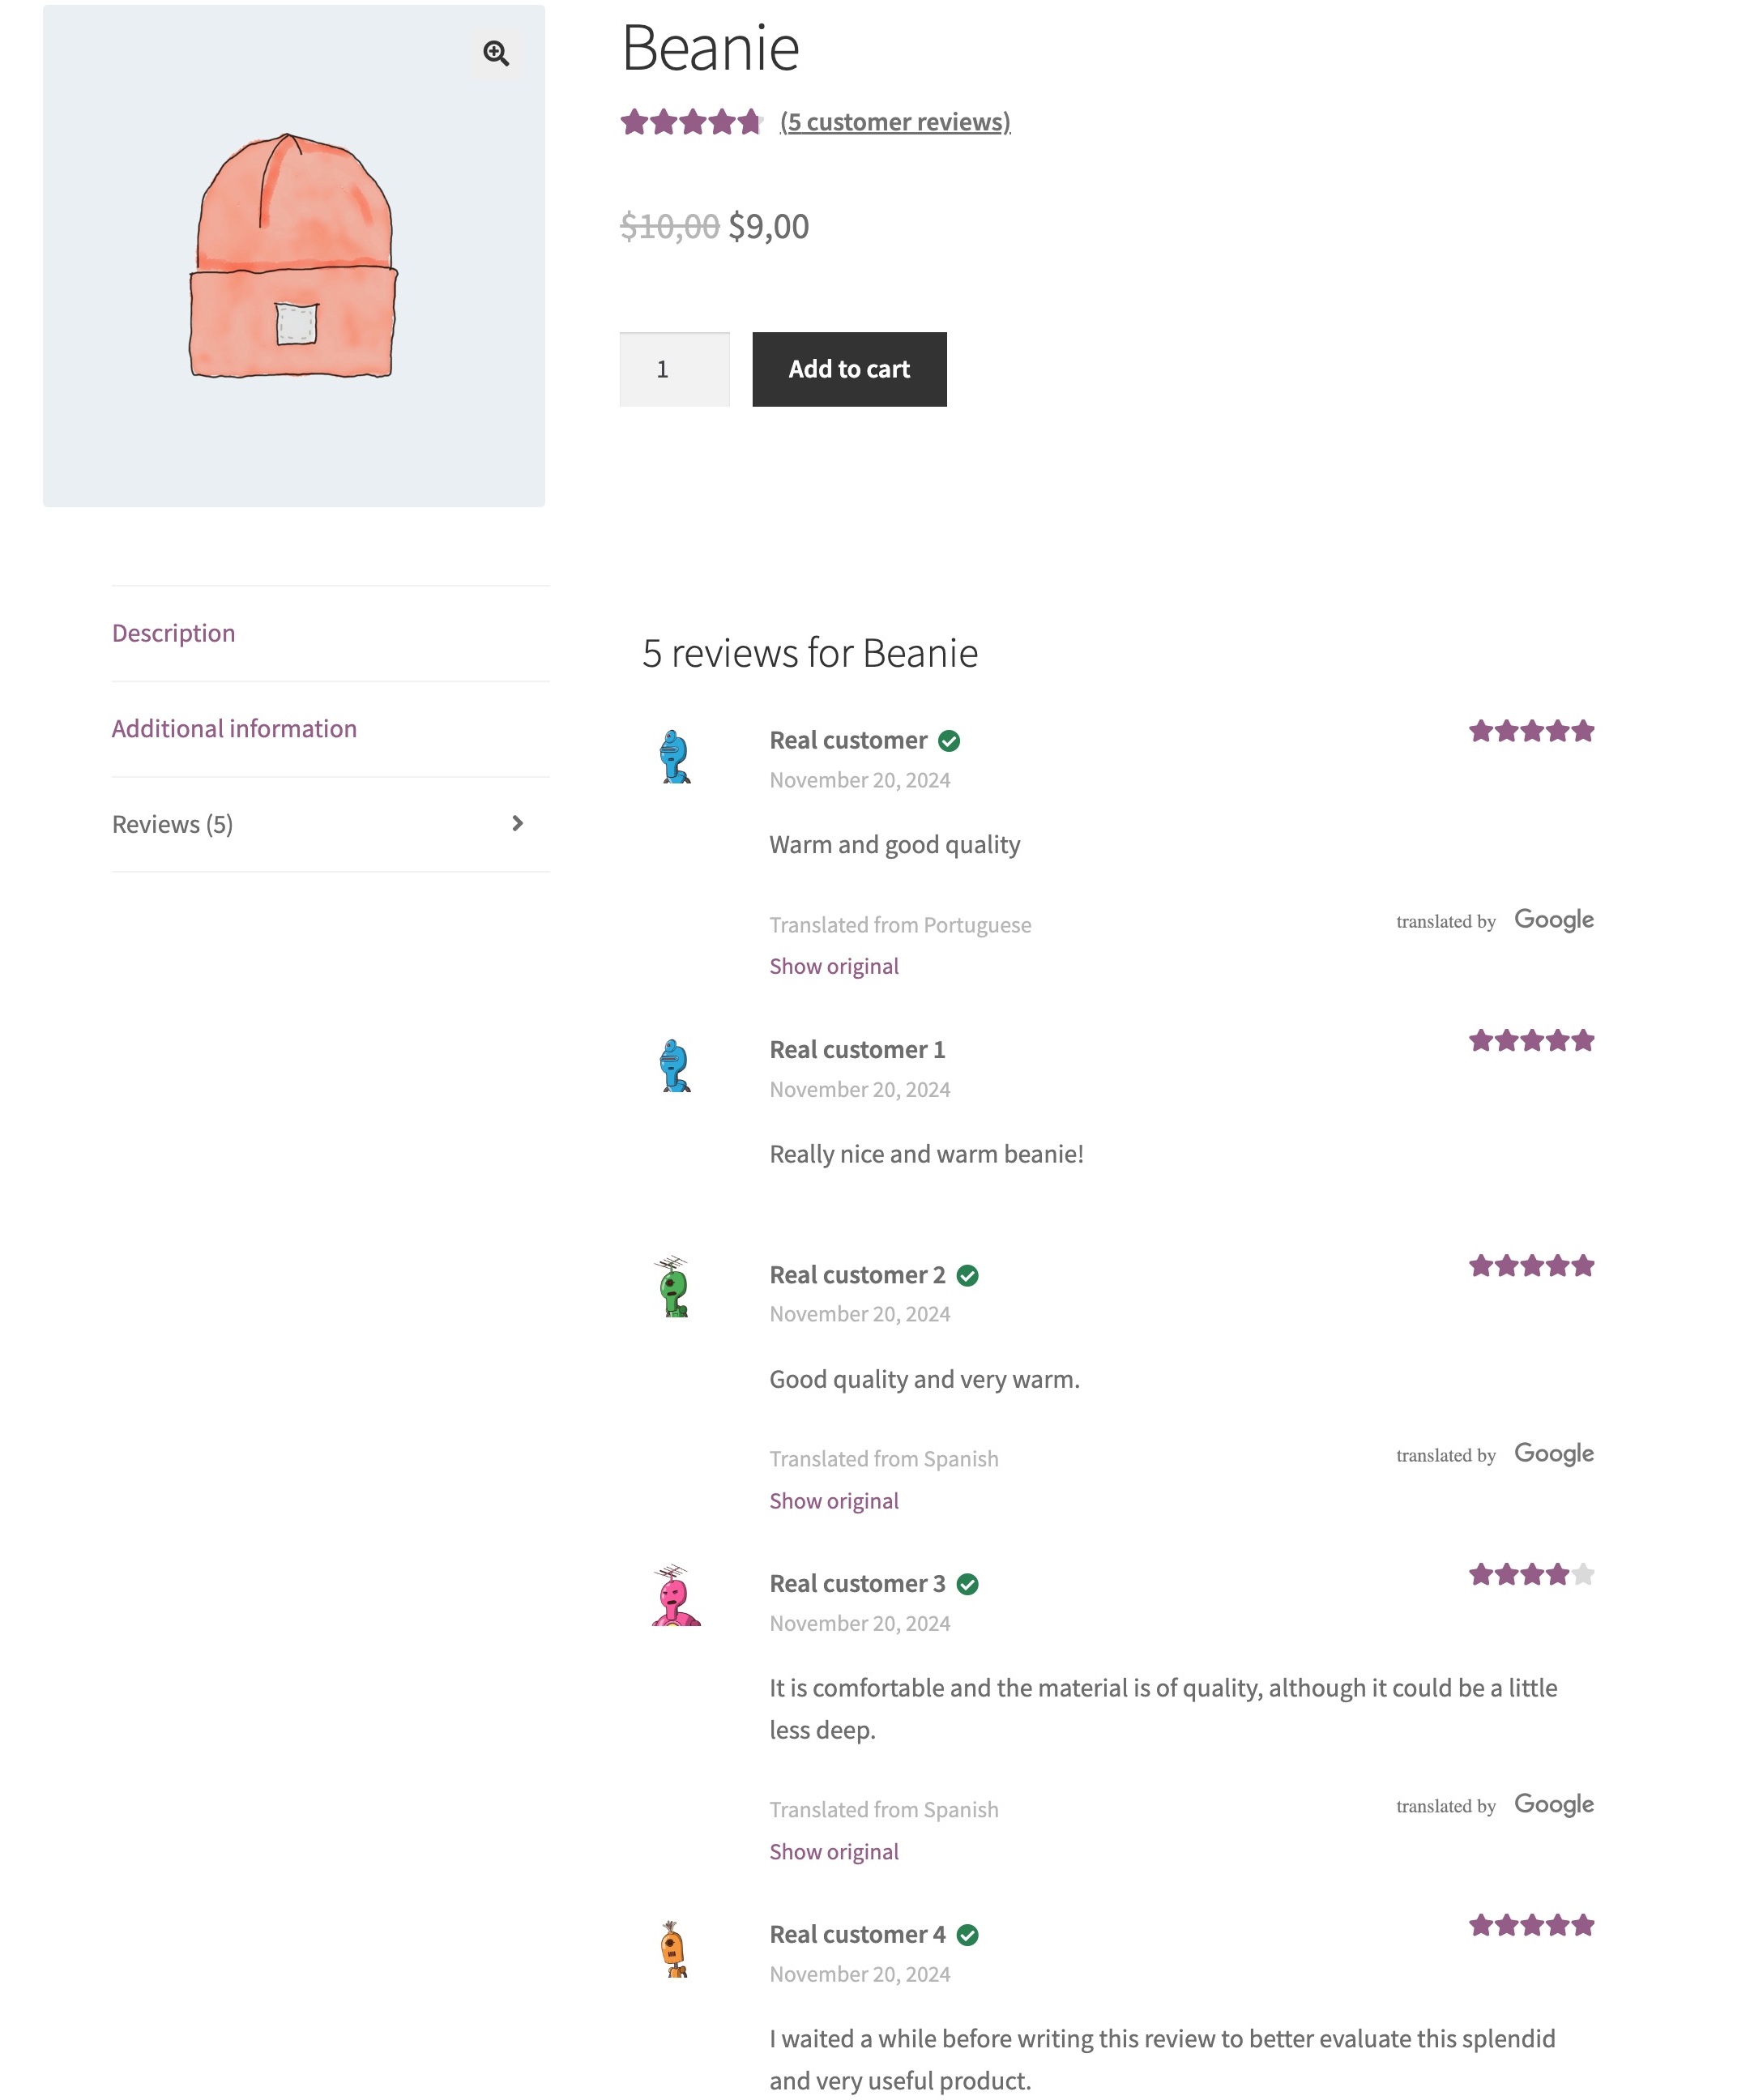The image size is (1750, 2100).
Task: Show original text of the Portuguese review
Action: pyautogui.click(x=834, y=965)
